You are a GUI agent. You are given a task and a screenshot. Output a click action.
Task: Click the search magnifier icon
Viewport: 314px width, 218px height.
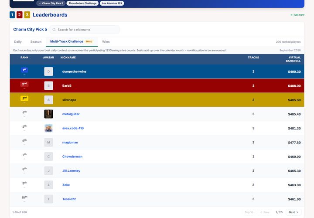54,30
